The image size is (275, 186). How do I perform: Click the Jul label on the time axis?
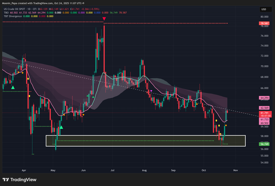point(113,171)
